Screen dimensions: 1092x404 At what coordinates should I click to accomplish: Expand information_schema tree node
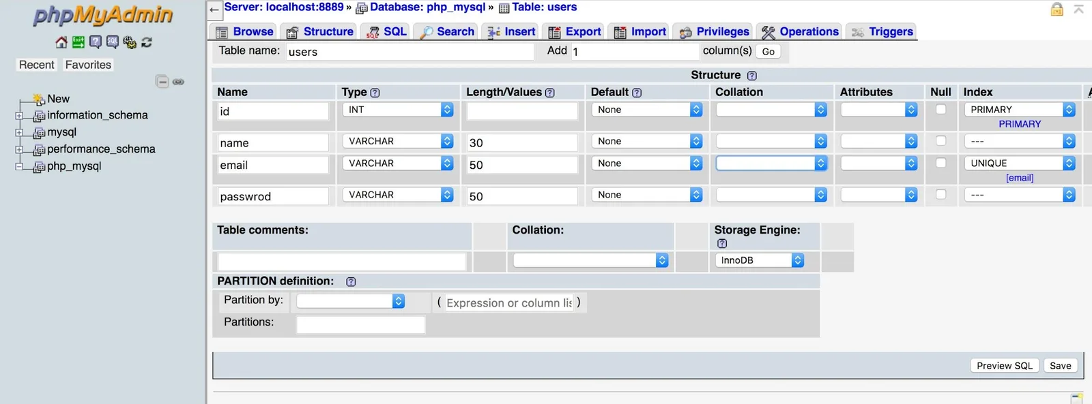19,116
